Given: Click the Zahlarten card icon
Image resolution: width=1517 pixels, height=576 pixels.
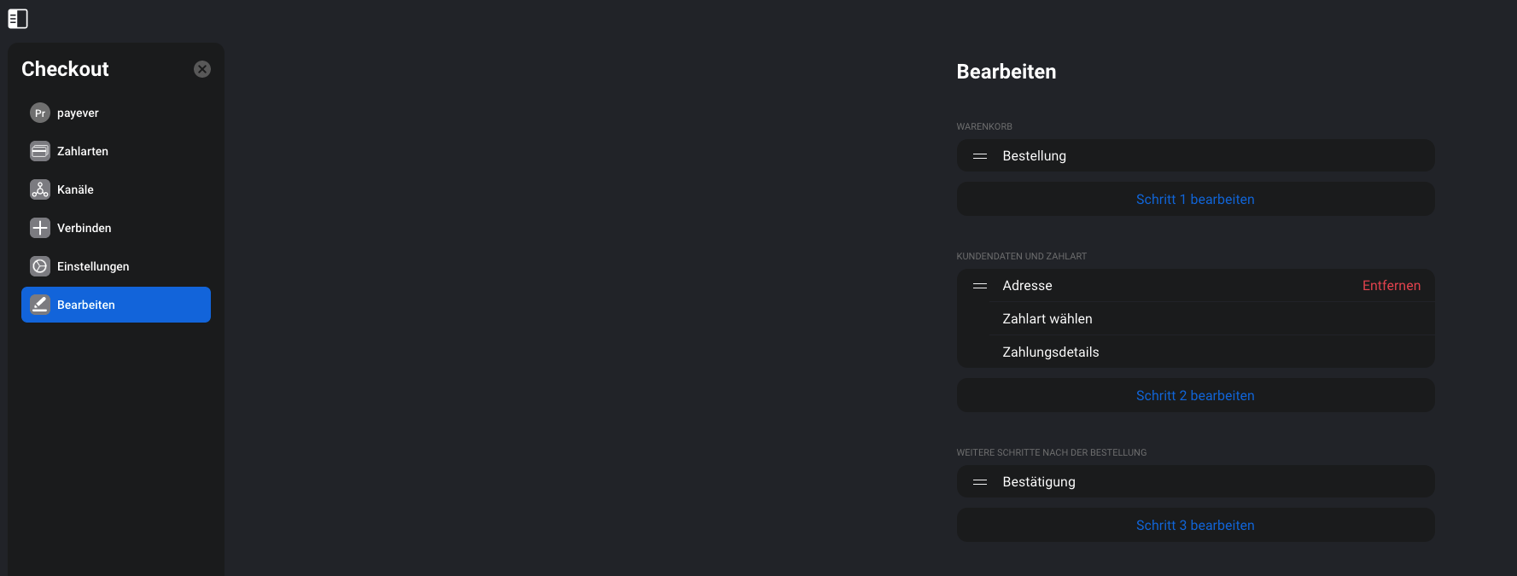Looking at the screenshot, I should [40, 151].
